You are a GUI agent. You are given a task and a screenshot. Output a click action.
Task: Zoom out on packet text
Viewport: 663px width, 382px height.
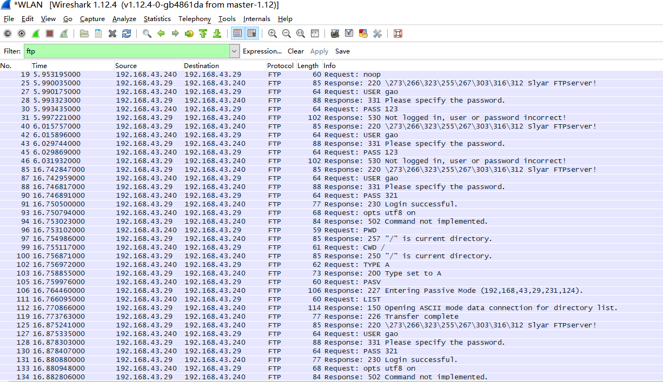tap(287, 33)
